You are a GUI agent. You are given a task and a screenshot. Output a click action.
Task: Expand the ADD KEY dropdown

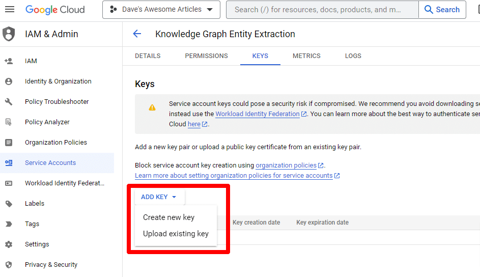pos(159,197)
